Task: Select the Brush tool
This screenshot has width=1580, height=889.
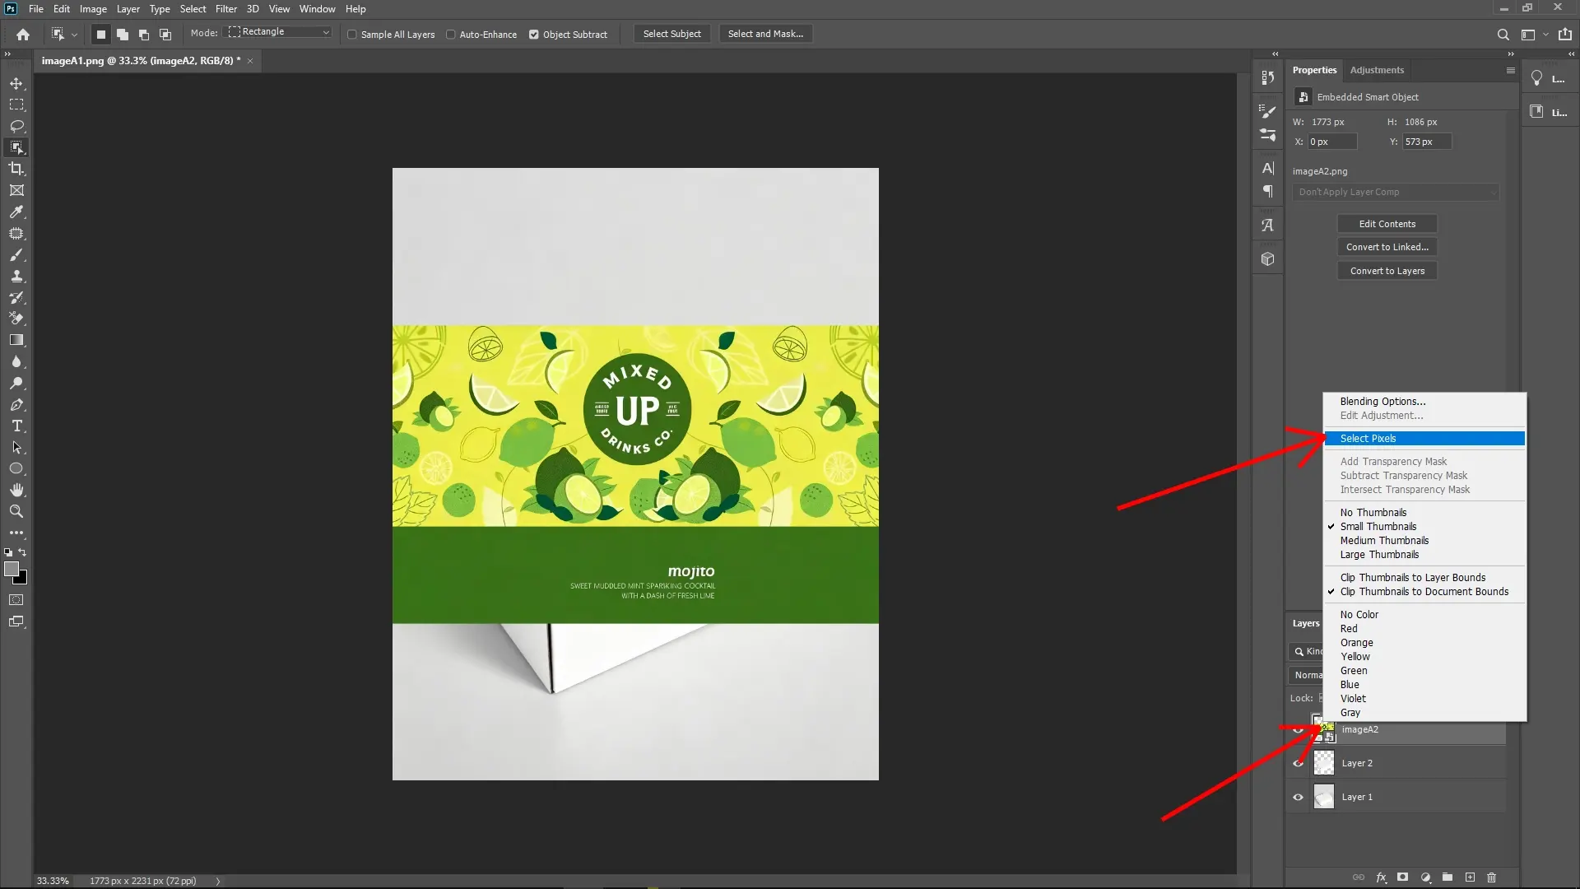Action: click(16, 255)
